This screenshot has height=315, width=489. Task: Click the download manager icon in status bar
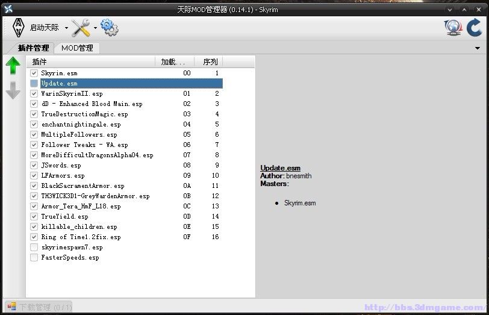click(11, 307)
